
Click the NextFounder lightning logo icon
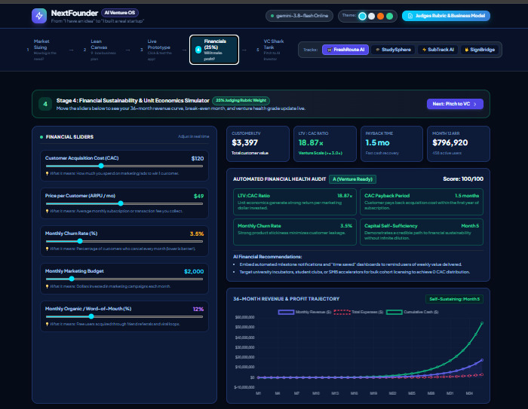(39, 16)
